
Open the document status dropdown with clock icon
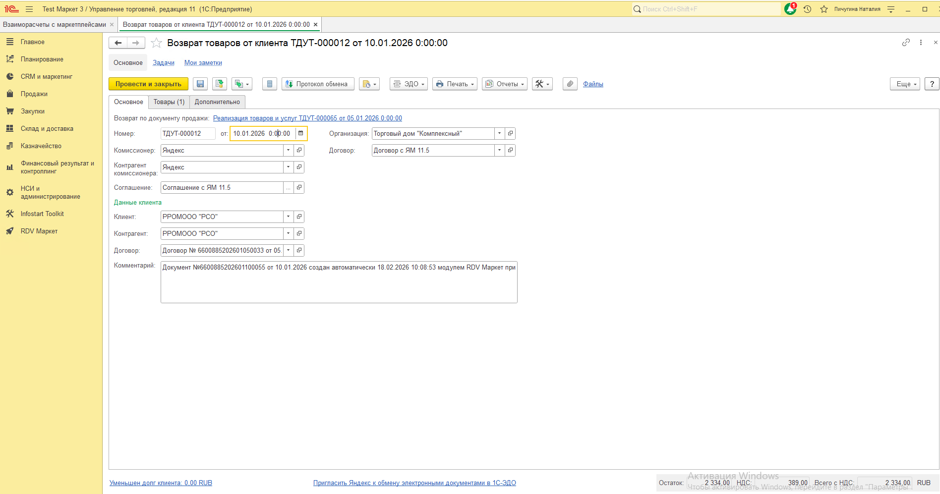pos(369,84)
